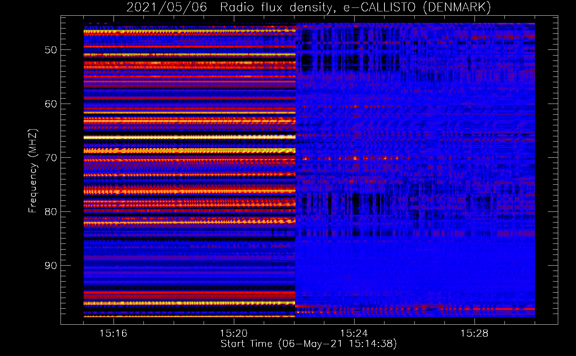Click the yellow band near 47 MHz
This screenshot has height=356, width=576.
coord(189,32)
